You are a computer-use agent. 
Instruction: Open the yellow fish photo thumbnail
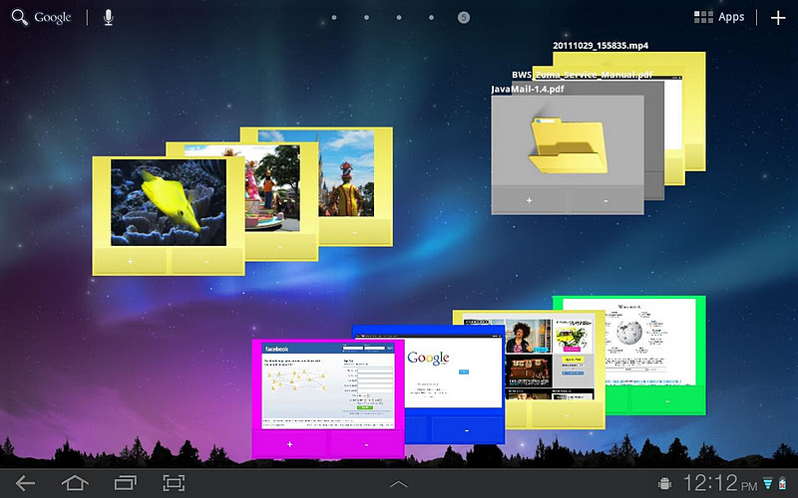(168, 201)
